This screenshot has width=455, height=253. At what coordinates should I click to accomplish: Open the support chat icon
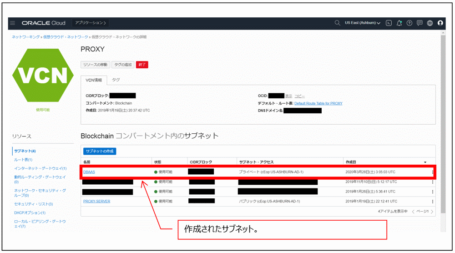click(420, 23)
